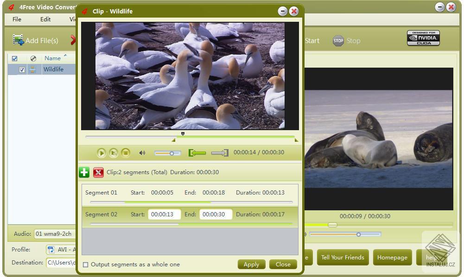
Task: Delete selected segment with the red X icon
Action: (x=98, y=172)
